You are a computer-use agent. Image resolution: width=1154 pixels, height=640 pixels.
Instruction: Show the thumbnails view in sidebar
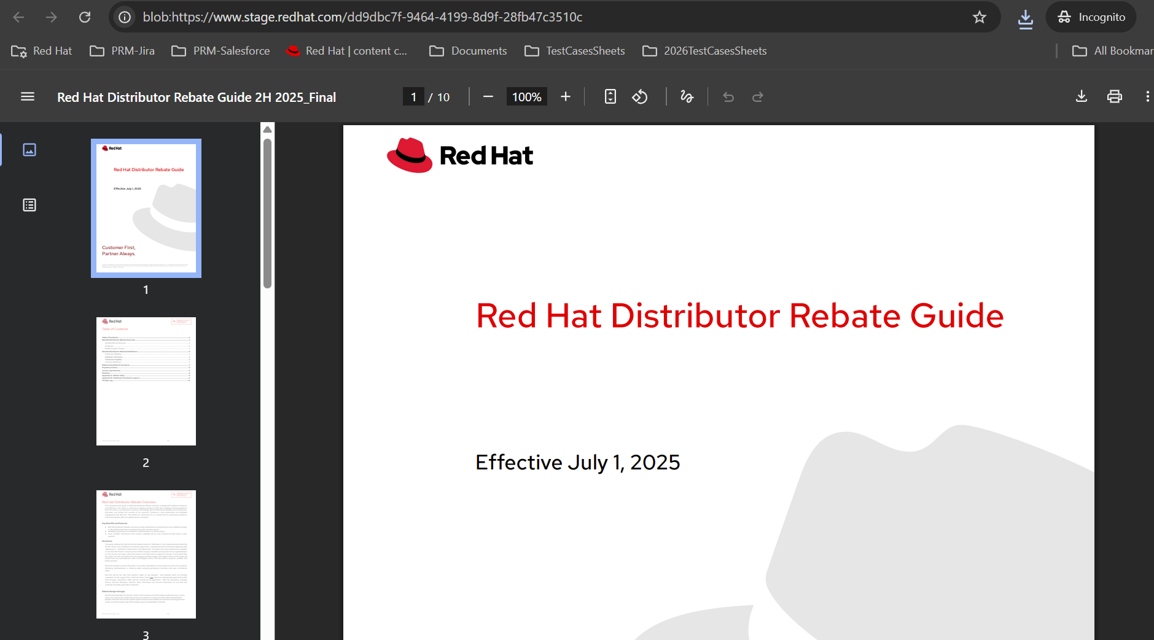click(29, 150)
